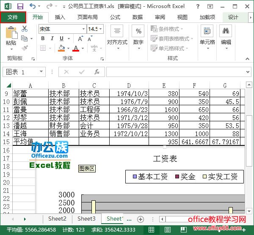Screen dimensions: 254x235
Task: Click the Format Painter brush icon
Action: 25,48
